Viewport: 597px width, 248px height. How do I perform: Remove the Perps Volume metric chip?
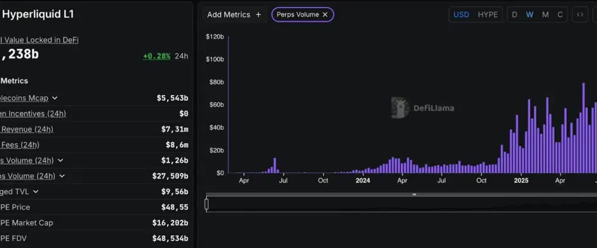[x=325, y=15]
